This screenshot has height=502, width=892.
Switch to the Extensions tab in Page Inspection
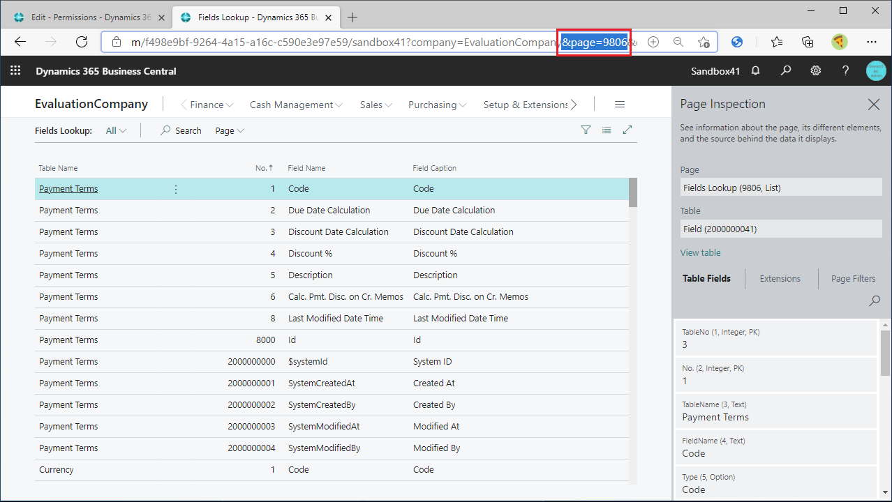point(780,278)
